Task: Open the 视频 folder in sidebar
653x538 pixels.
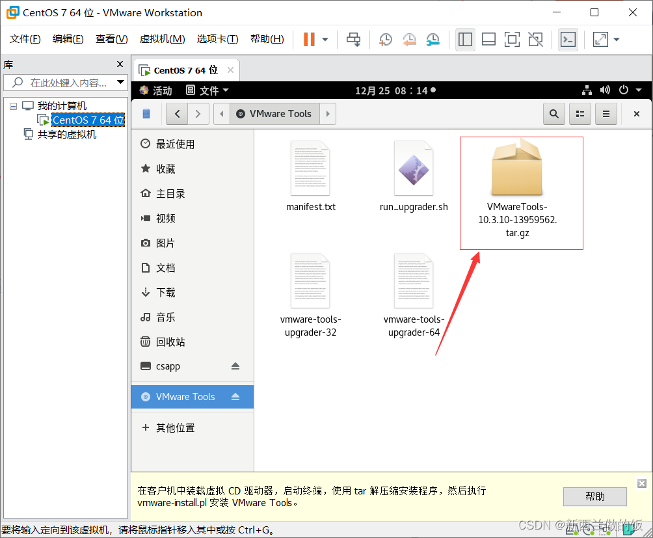Action: coord(193,218)
